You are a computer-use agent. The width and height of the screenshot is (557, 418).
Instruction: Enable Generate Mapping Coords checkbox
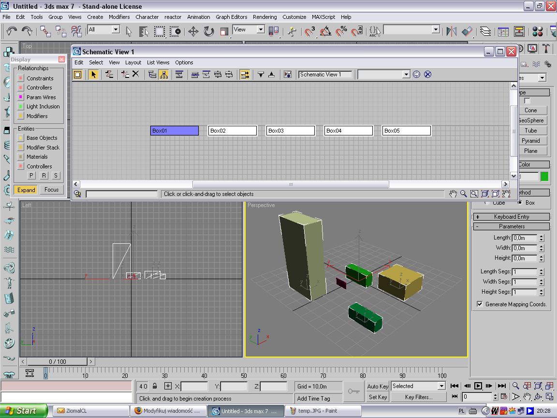coord(480,304)
